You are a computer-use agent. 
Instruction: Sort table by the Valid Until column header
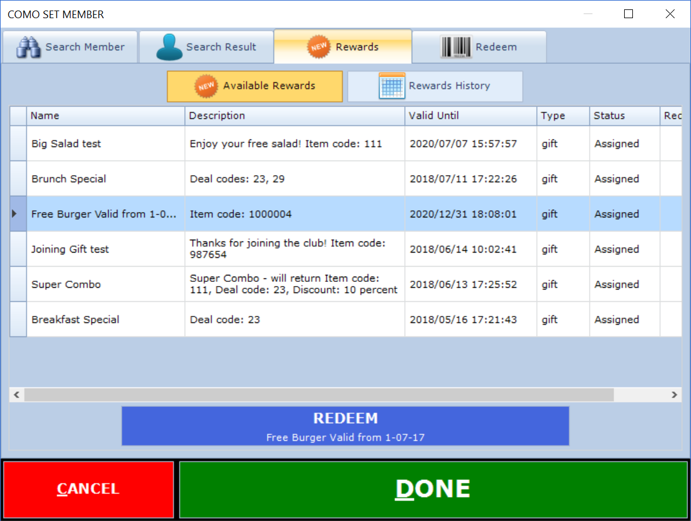pyautogui.click(x=470, y=116)
